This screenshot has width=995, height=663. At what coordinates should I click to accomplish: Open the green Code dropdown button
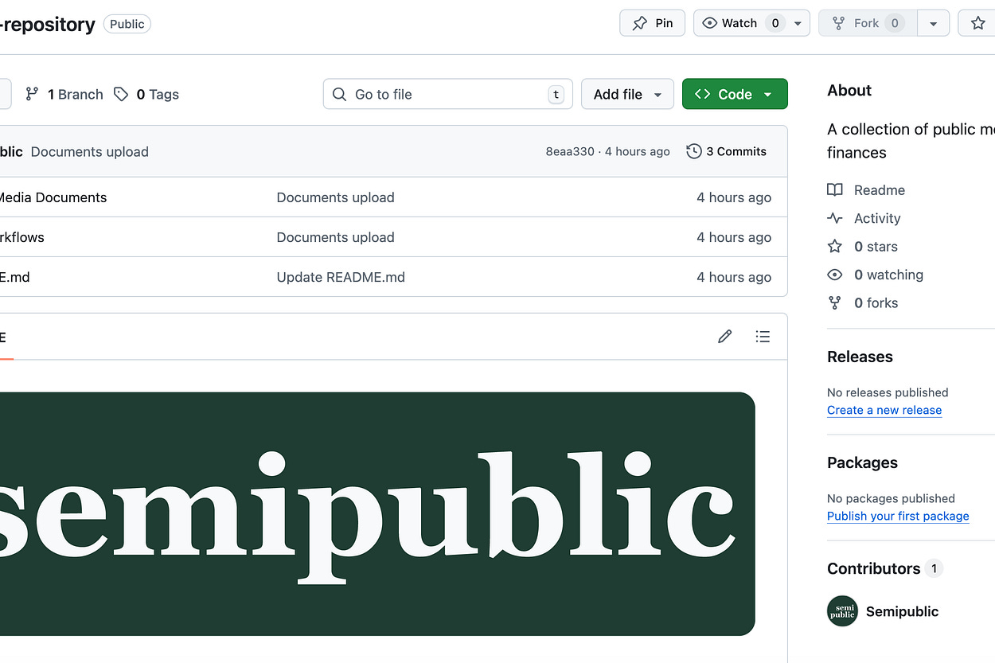735,94
